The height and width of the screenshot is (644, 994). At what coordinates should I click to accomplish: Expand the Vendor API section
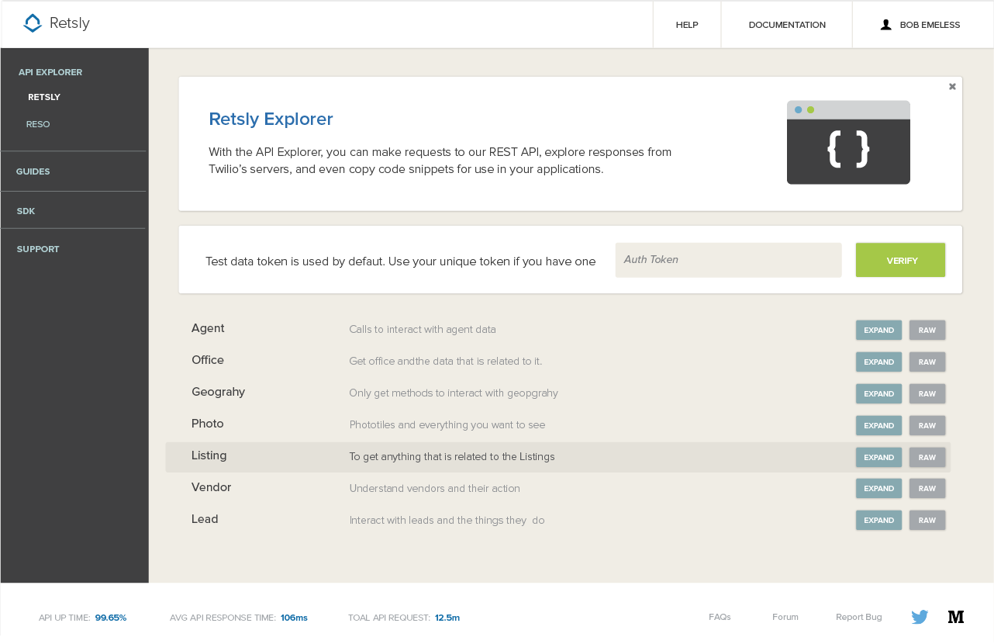[x=878, y=488]
